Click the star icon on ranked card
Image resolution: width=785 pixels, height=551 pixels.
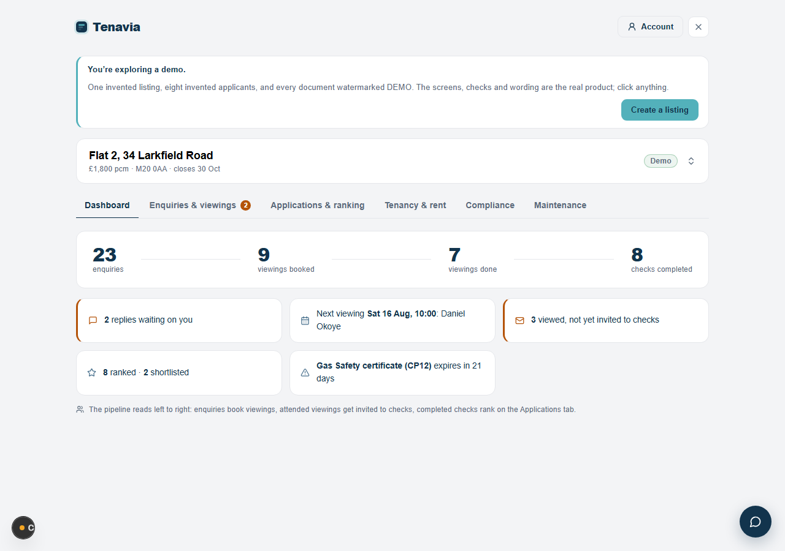coord(92,372)
